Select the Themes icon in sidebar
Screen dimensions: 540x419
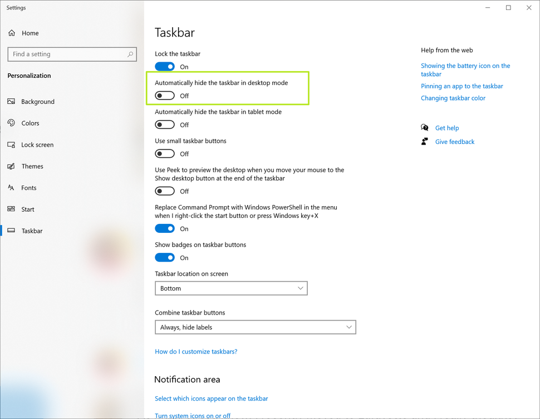point(12,166)
